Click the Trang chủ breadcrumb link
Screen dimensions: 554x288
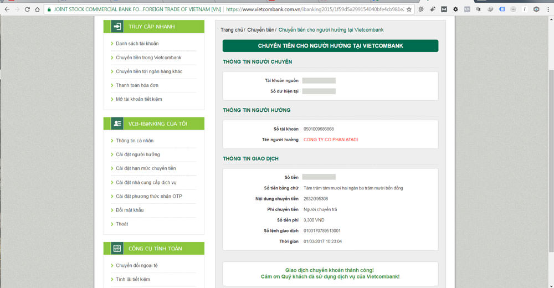tap(232, 30)
